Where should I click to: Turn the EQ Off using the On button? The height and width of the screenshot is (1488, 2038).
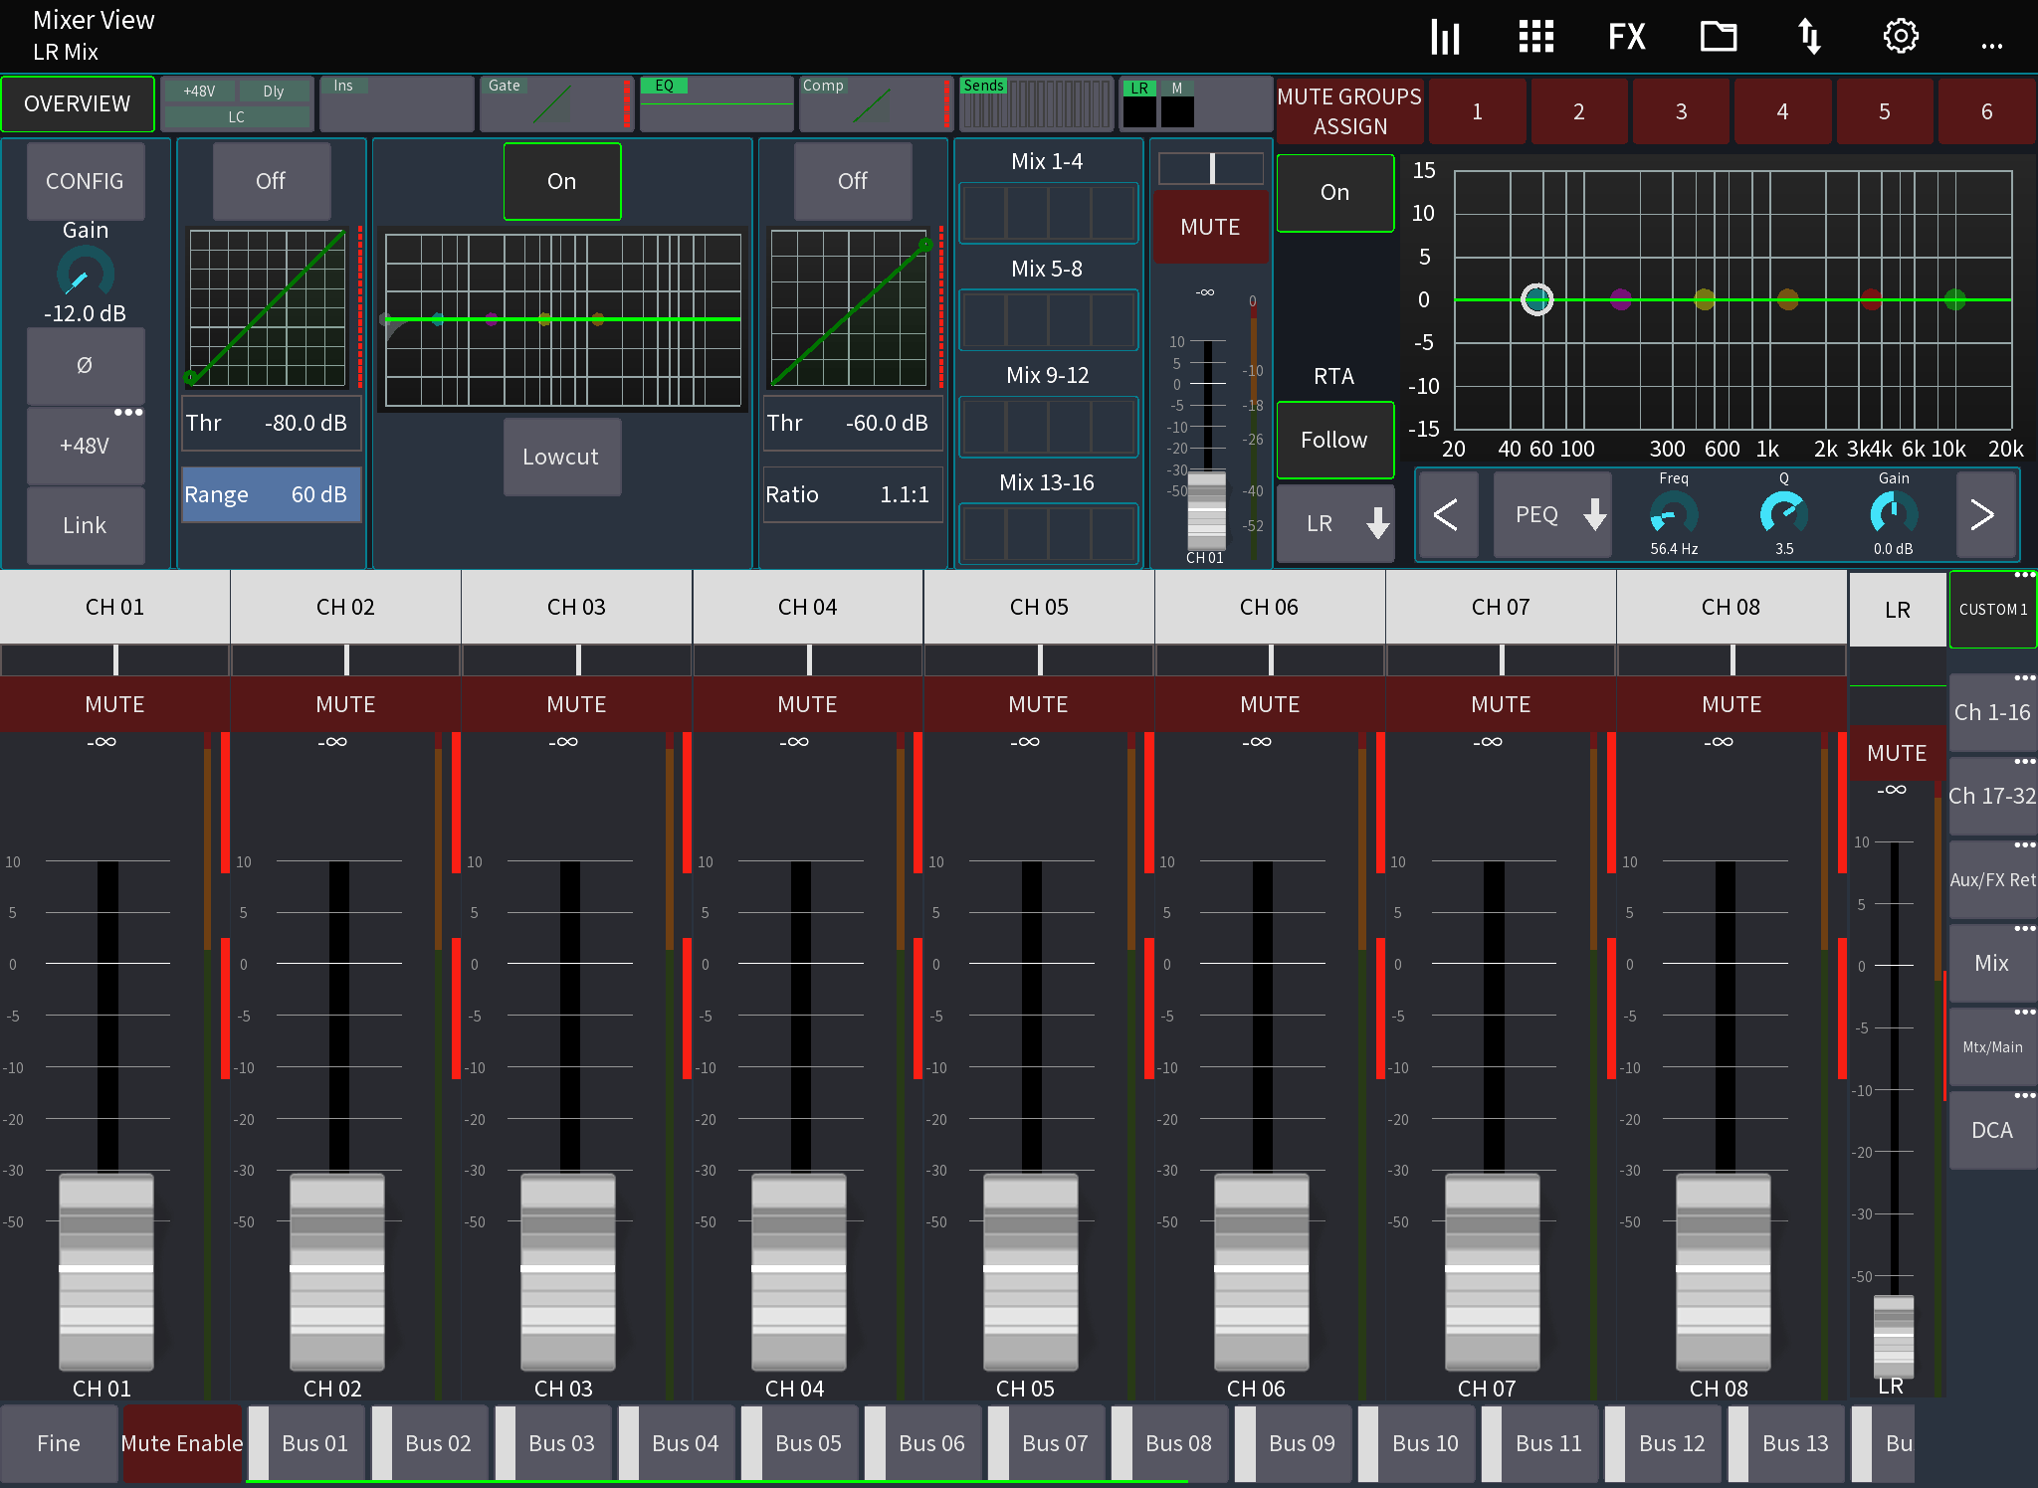coord(561,181)
